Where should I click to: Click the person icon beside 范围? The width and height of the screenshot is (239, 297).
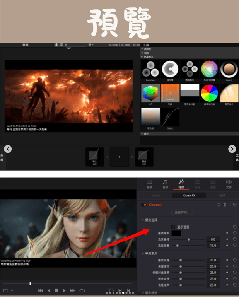pos(56,45)
